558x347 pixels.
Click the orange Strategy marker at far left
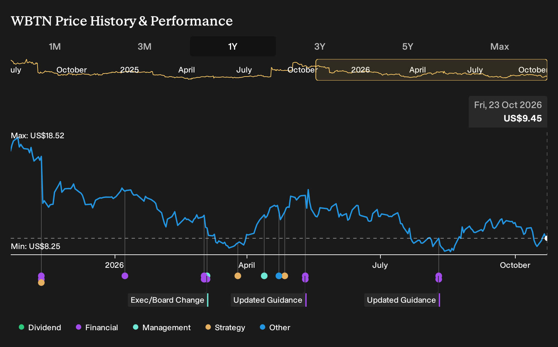pyautogui.click(x=41, y=283)
